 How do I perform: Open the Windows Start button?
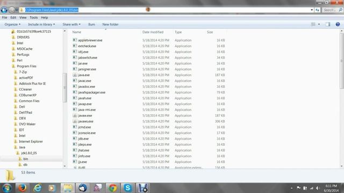pyautogui.click(x=7, y=188)
